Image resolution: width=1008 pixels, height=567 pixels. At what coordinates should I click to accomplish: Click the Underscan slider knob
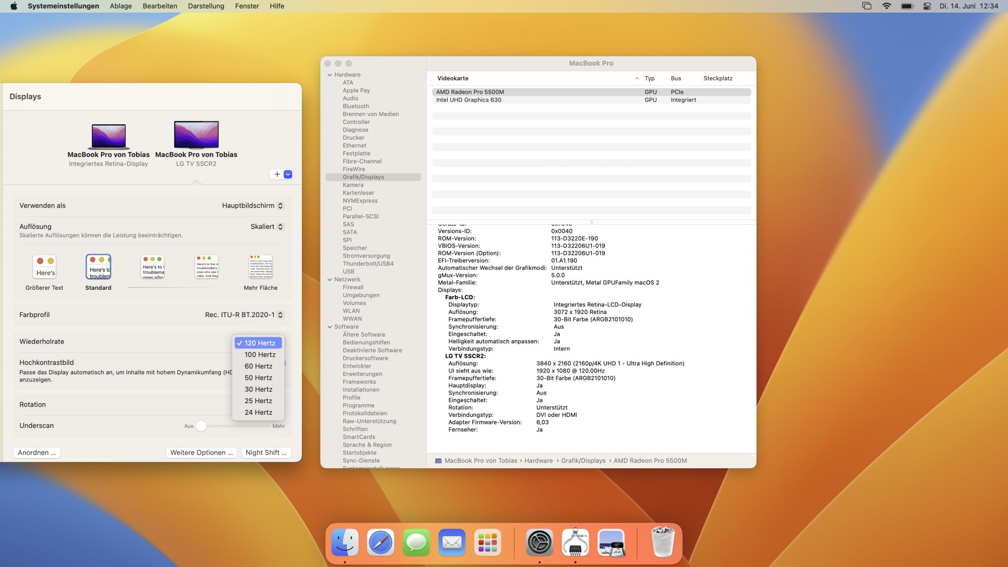[201, 426]
